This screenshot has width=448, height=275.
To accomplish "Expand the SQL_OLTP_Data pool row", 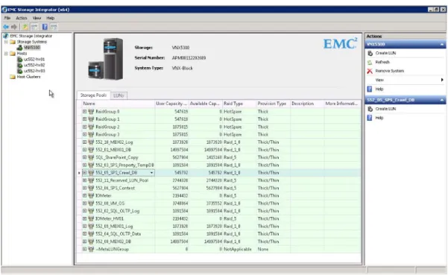I will tap(84, 233).
